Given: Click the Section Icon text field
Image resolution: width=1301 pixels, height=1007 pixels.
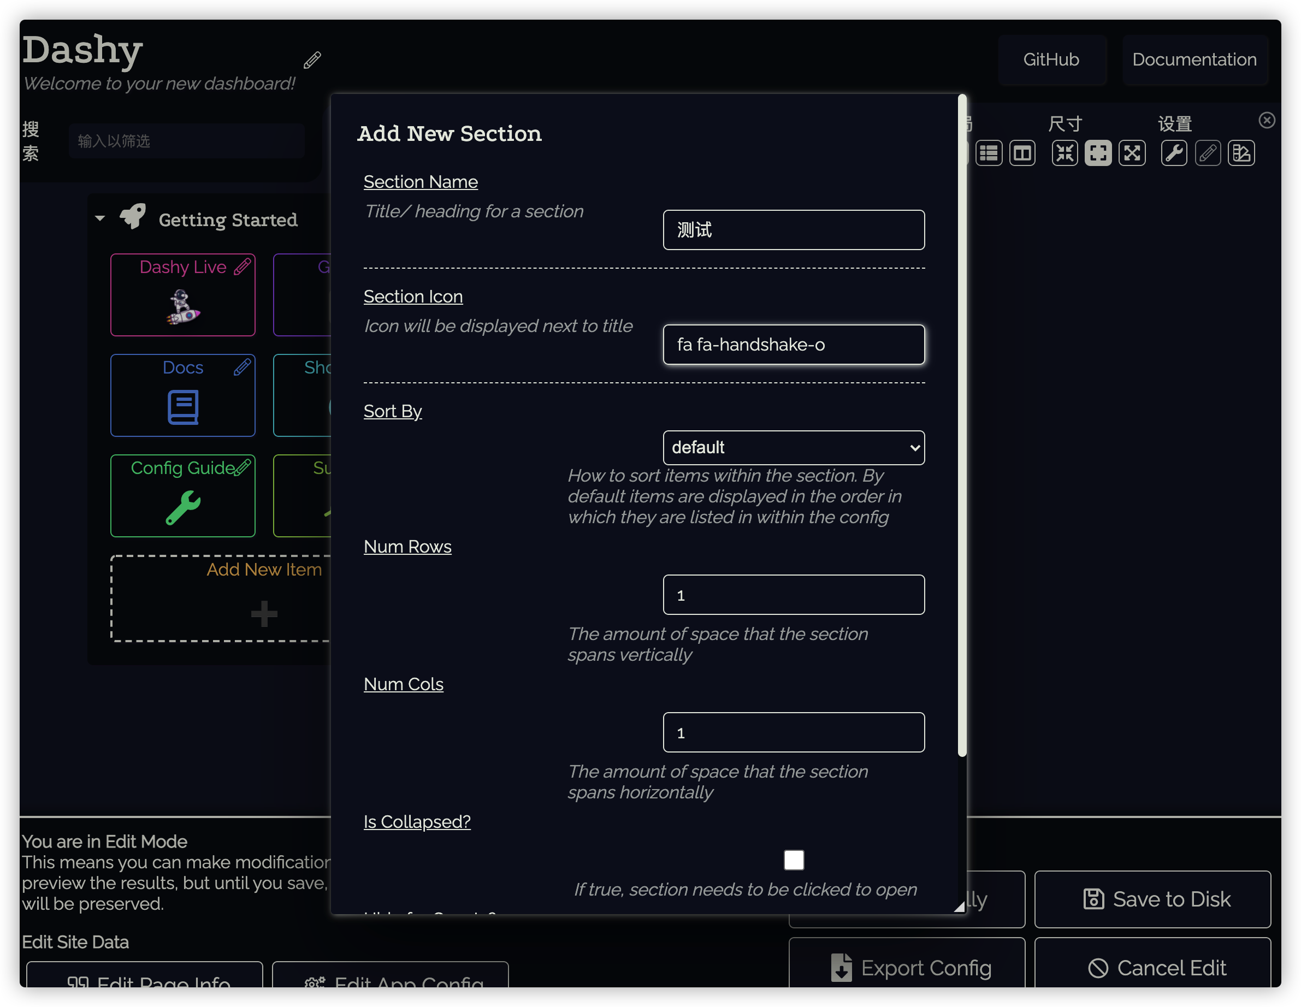Looking at the screenshot, I should tap(794, 345).
